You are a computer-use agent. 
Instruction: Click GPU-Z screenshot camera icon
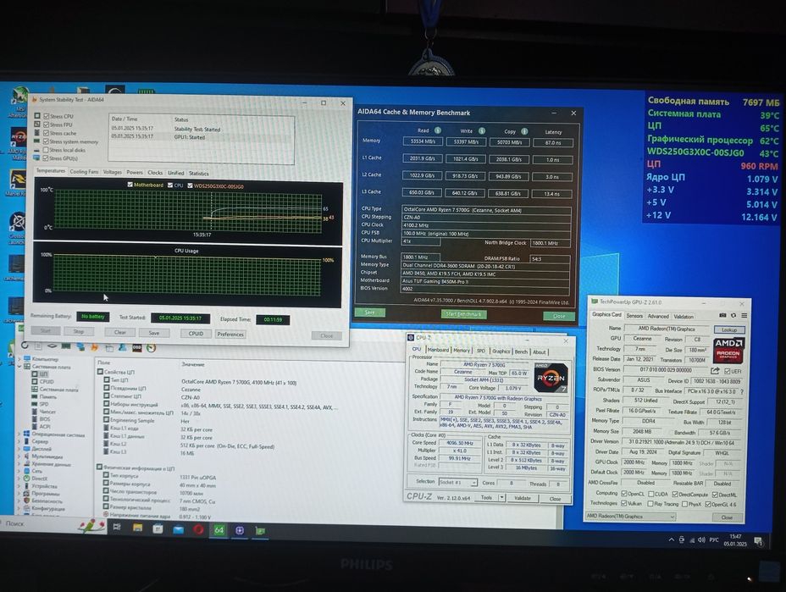pyautogui.click(x=722, y=315)
